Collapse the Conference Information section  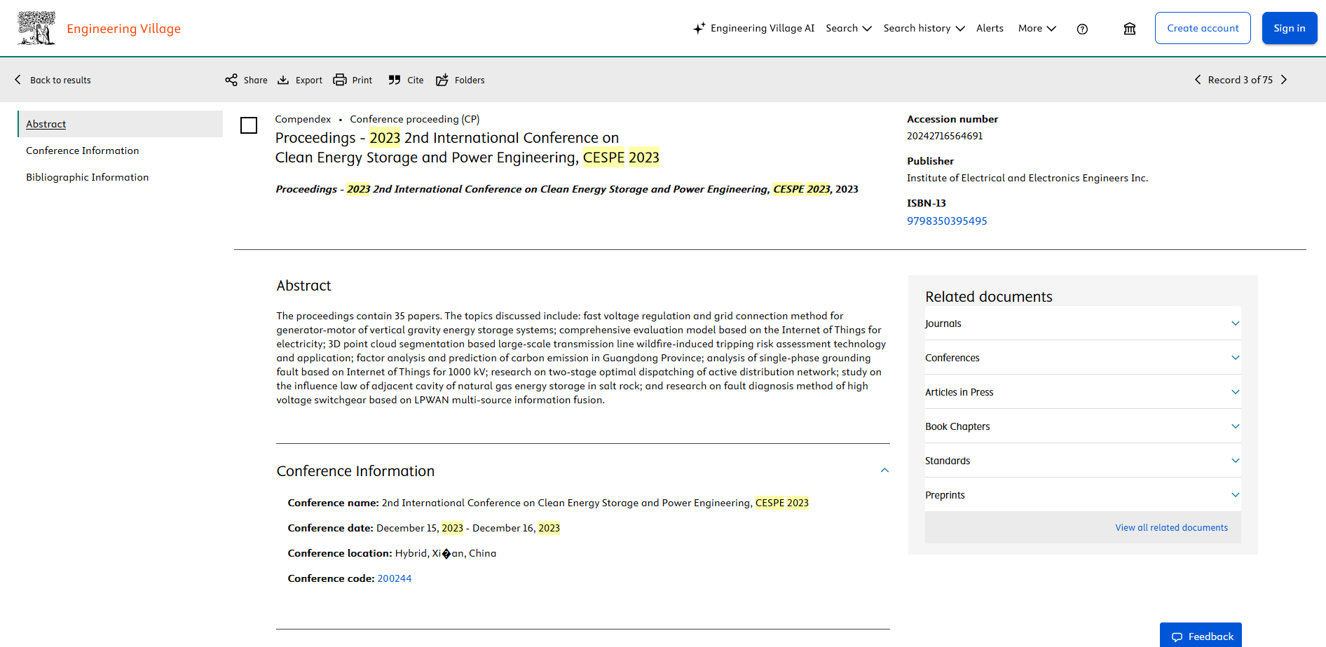(x=884, y=471)
